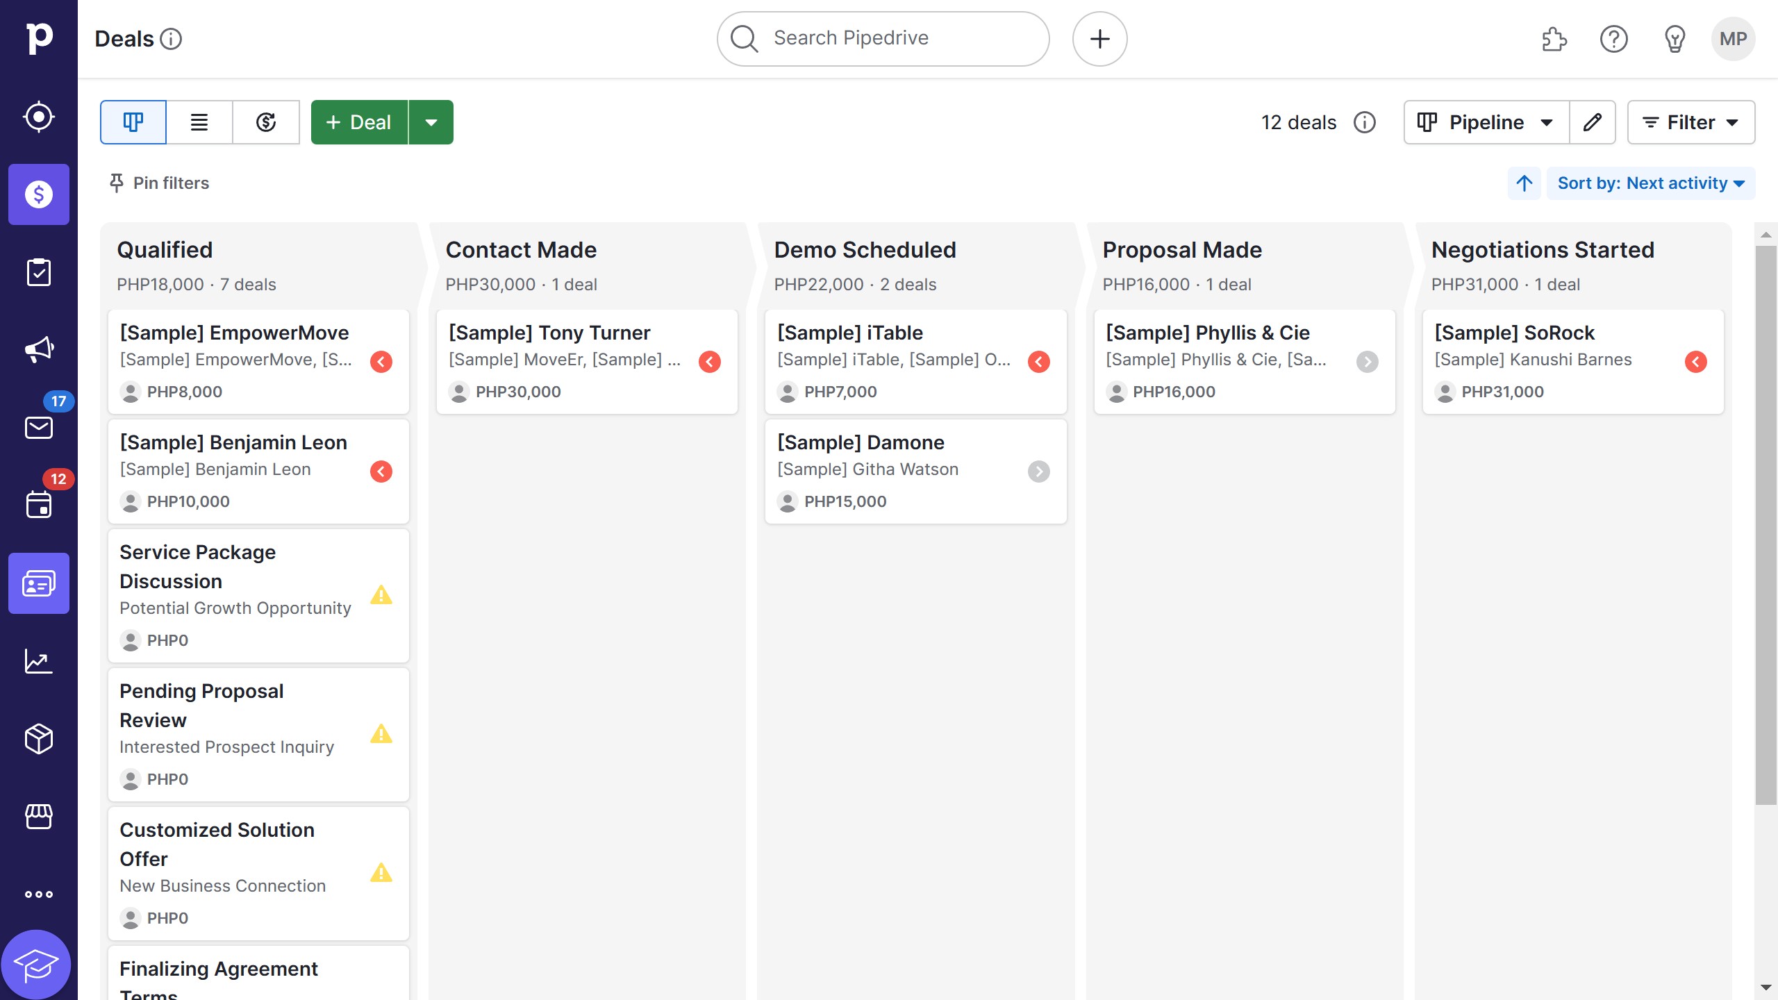Click overdue activity icon on Tony Turner deal
1778x1000 pixels.
[710, 362]
